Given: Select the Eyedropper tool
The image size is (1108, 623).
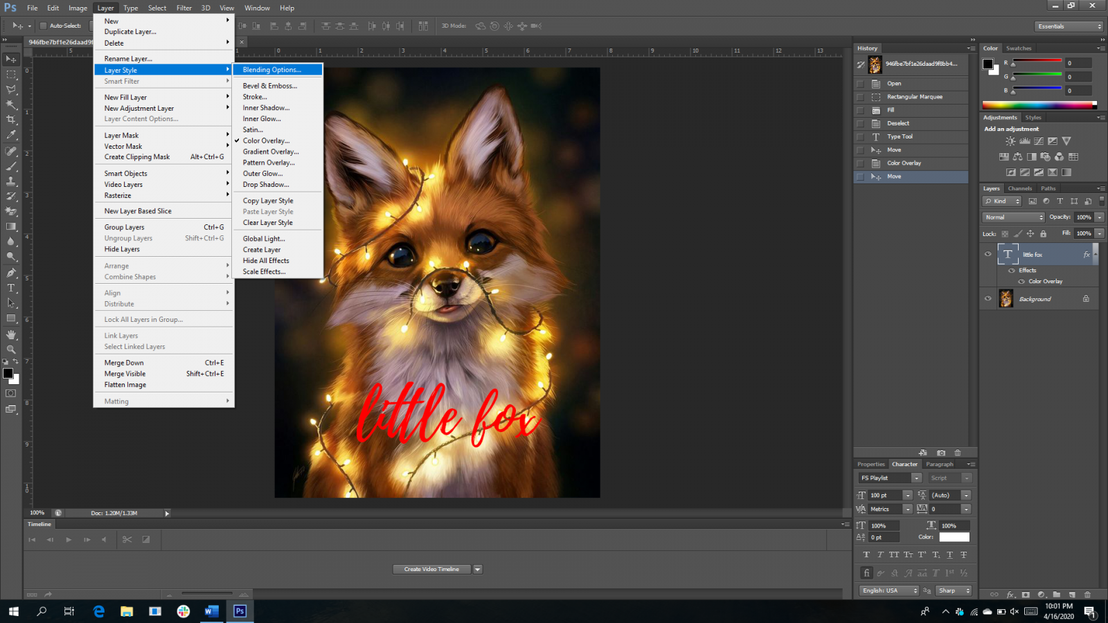Looking at the screenshot, I should click(11, 135).
